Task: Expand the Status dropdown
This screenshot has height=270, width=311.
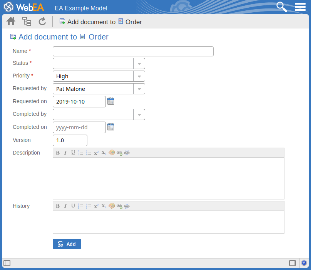Action: tap(139, 64)
